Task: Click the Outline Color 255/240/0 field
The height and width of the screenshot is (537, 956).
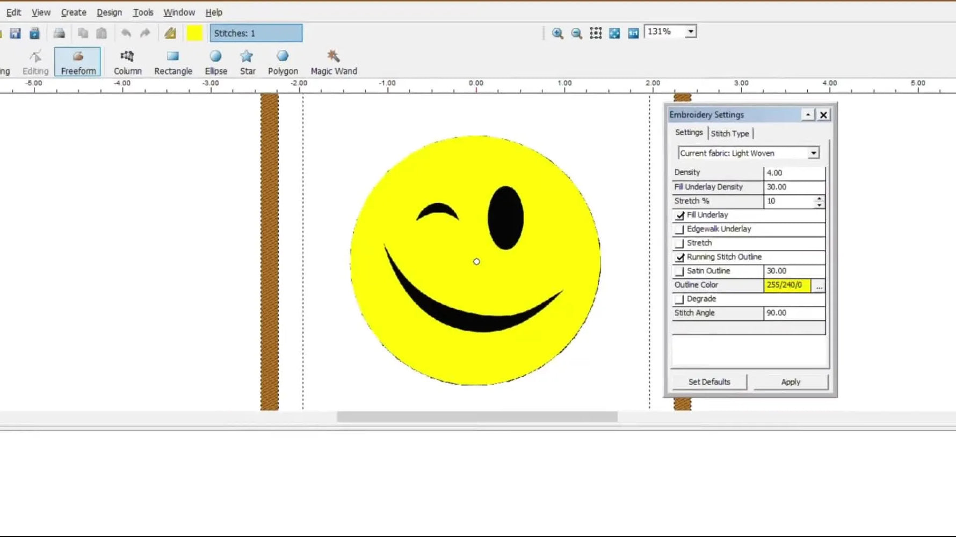Action: point(787,285)
